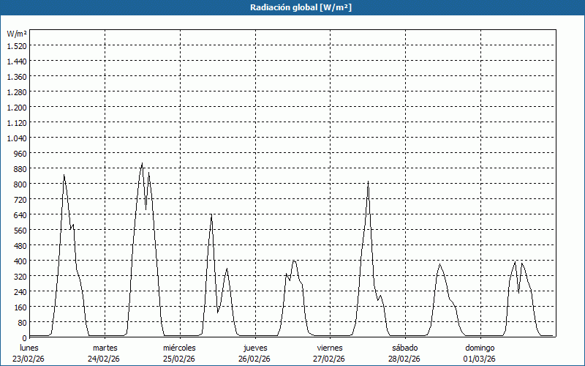Click the 'Radiación global [W/m²]' chart title
The height and width of the screenshot is (366, 585).
(301, 7)
